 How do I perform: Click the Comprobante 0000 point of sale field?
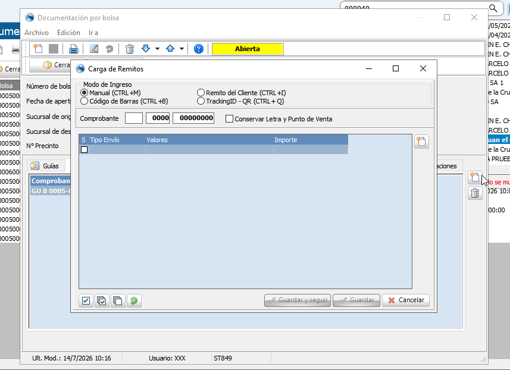[158, 118]
